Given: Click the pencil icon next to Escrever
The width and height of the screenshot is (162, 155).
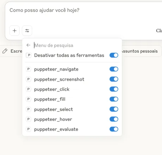Looking at the screenshot, I should 5,51.
